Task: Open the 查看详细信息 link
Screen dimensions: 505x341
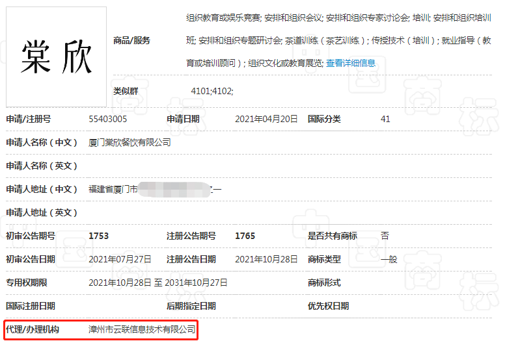Action: click(351, 63)
